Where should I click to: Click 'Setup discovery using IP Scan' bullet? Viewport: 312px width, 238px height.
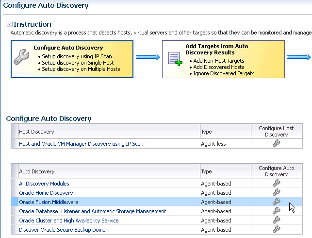point(77,56)
